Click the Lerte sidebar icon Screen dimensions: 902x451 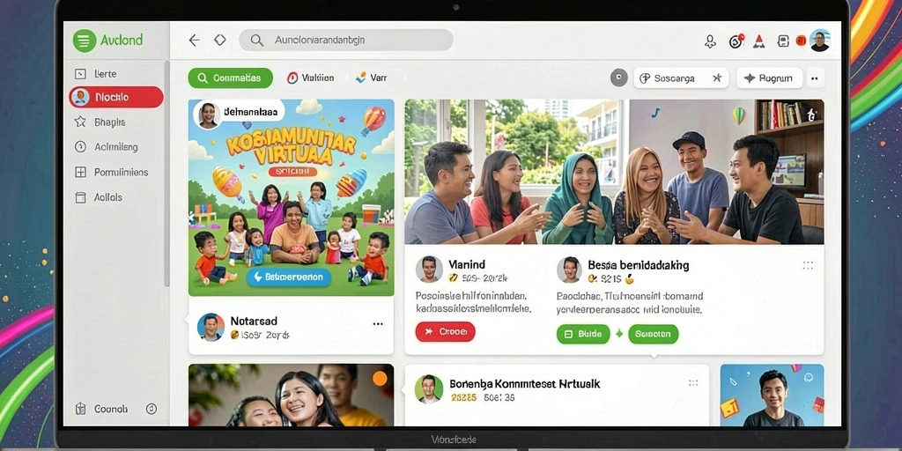80,74
